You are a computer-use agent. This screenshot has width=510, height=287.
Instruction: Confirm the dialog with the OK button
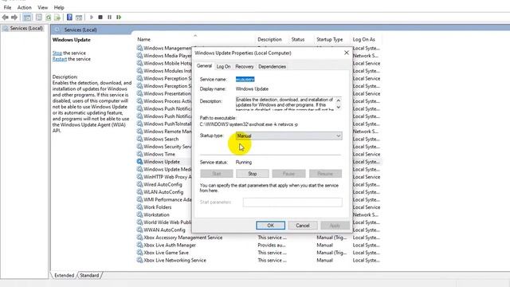pyautogui.click(x=270, y=226)
